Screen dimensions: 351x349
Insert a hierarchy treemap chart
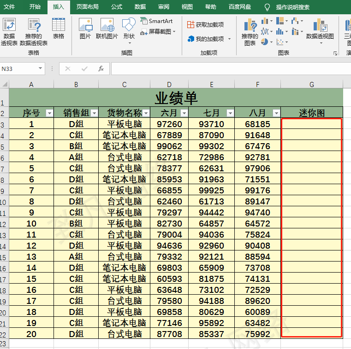[282, 21]
